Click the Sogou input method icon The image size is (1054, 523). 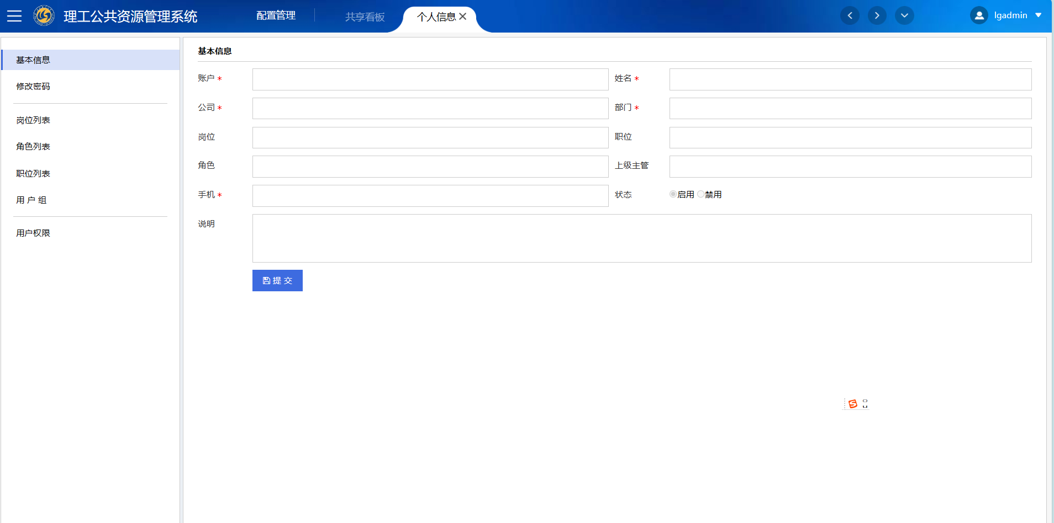(x=853, y=404)
